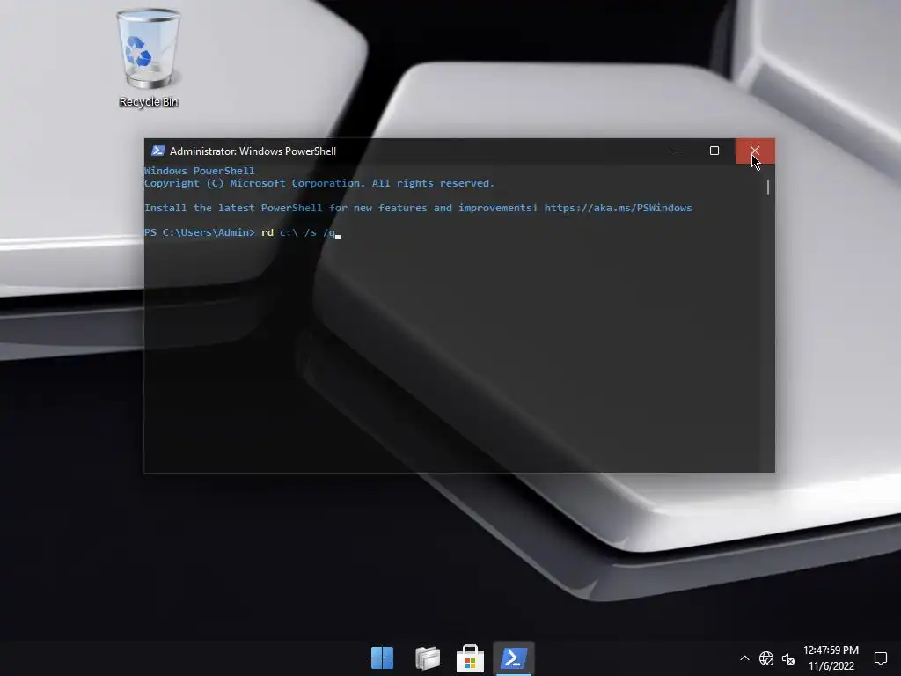Click the PowerShell window scrollbar thumb
Screen dimensions: 901x676
[x=767, y=187]
